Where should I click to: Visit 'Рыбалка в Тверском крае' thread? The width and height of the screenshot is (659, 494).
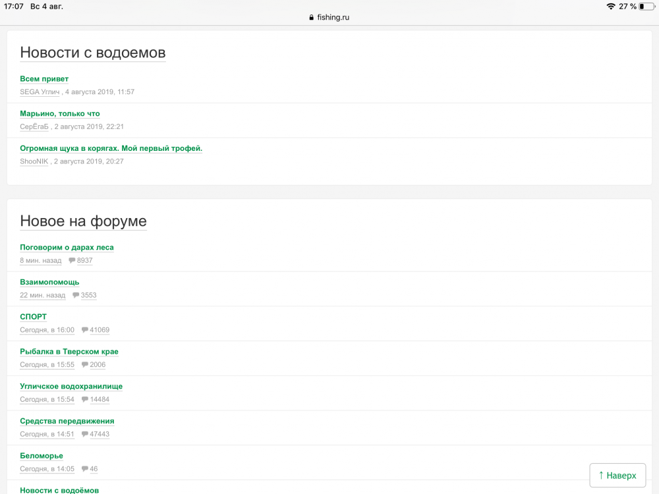click(69, 352)
